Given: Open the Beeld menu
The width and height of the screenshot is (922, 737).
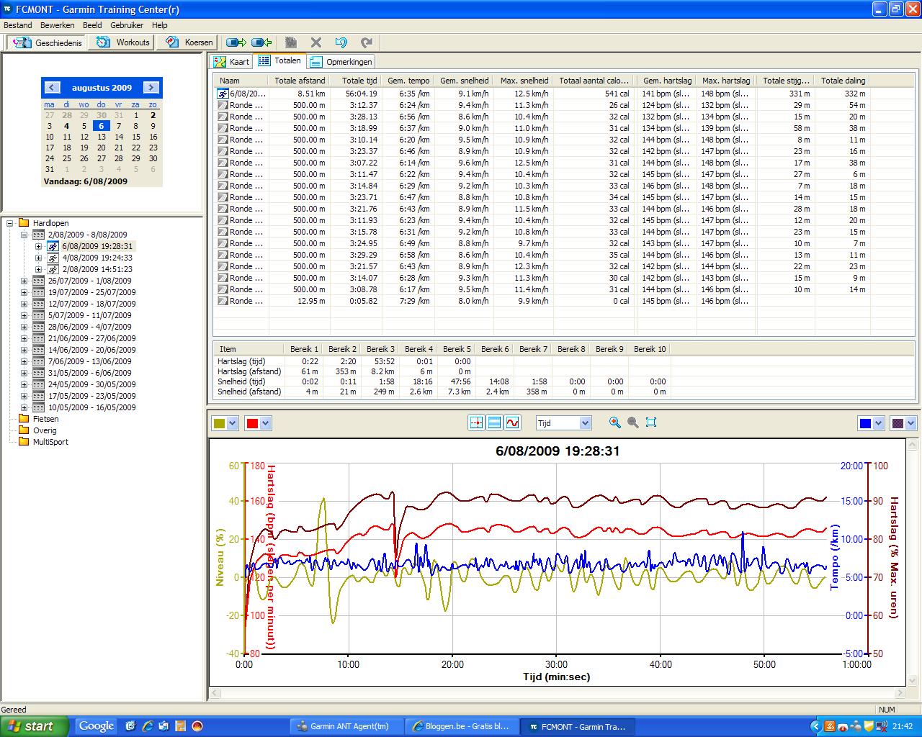Looking at the screenshot, I should point(92,25).
